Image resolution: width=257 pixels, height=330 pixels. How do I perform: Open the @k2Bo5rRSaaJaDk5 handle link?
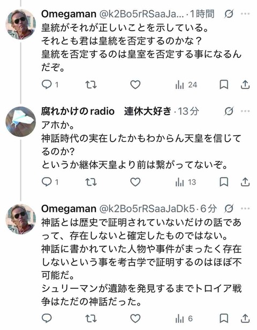point(147,209)
